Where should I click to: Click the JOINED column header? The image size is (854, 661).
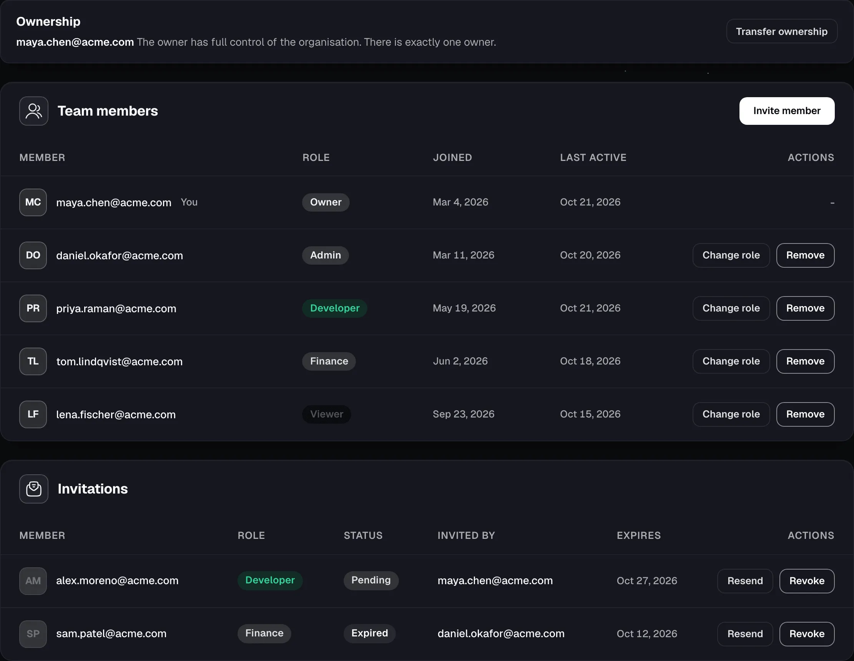452,157
